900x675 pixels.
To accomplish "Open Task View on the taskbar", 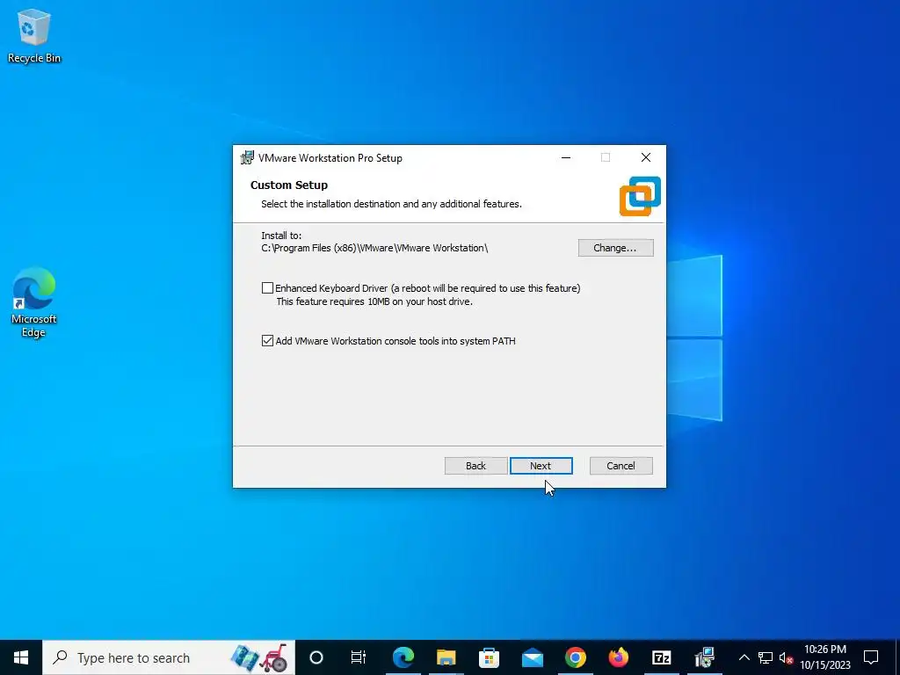I will coord(359,657).
